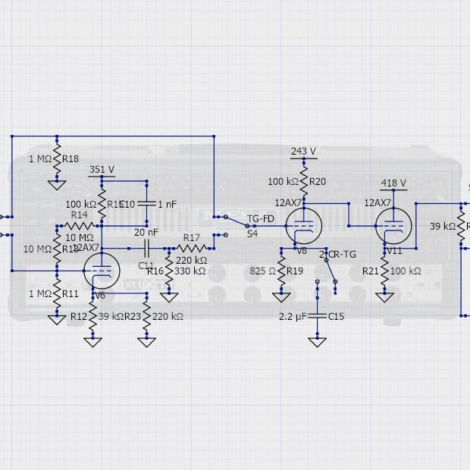
Task: Click the R23 220 kΩ resistor
Action: (x=146, y=316)
